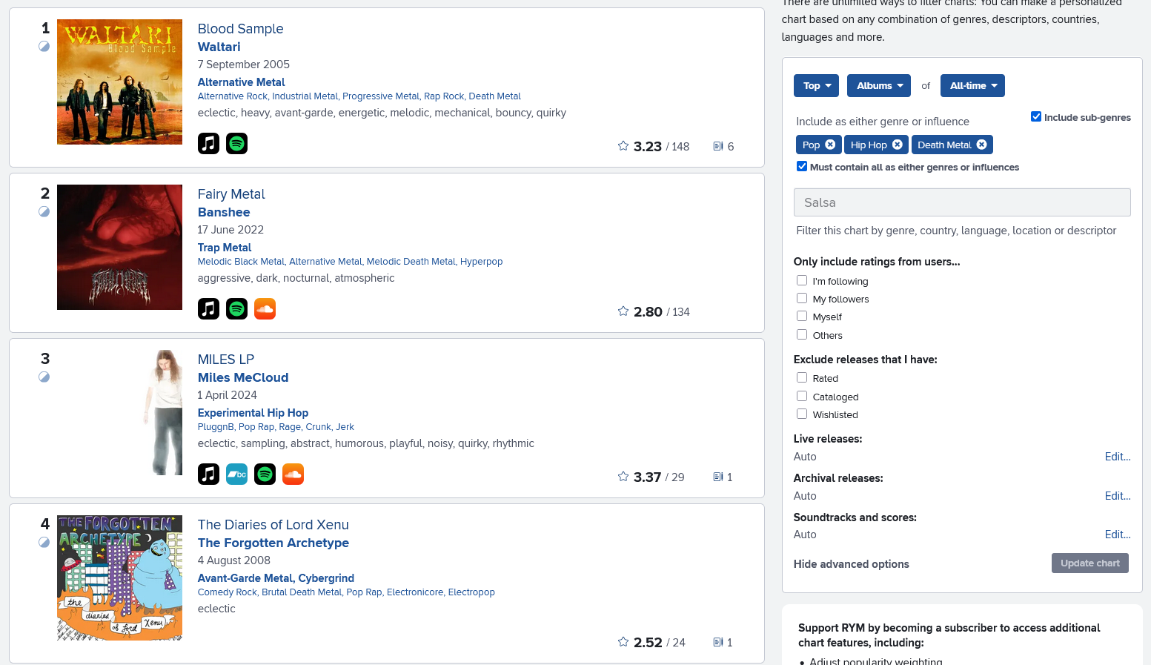Open the Hyperpop secondary genre link

coord(481,262)
